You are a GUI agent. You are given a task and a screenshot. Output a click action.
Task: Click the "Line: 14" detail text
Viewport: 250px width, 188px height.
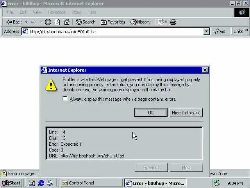coord(57,132)
